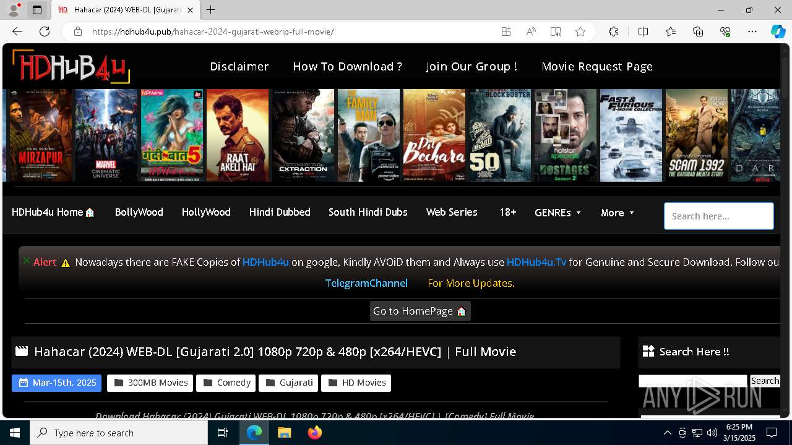The height and width of the screenshot is (445, 792).
Task: Click the HDHub4u logo
Action: pyautogui.click(x=71, y=66)
